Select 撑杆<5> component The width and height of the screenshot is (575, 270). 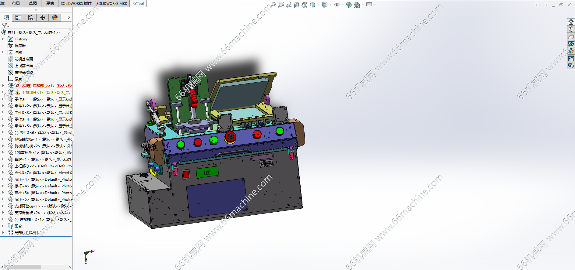click(40, 193)
